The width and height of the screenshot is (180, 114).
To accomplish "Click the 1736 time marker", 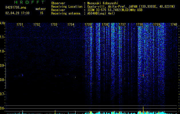I will pos(105,24).
